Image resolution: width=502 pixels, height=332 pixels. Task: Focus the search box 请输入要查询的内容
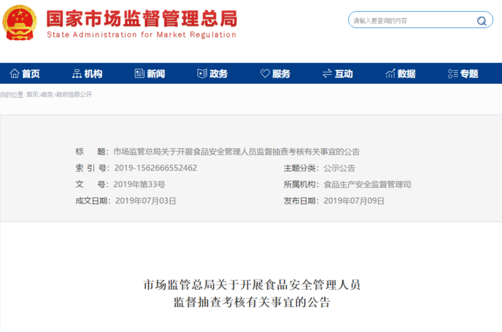pos(420,20)
